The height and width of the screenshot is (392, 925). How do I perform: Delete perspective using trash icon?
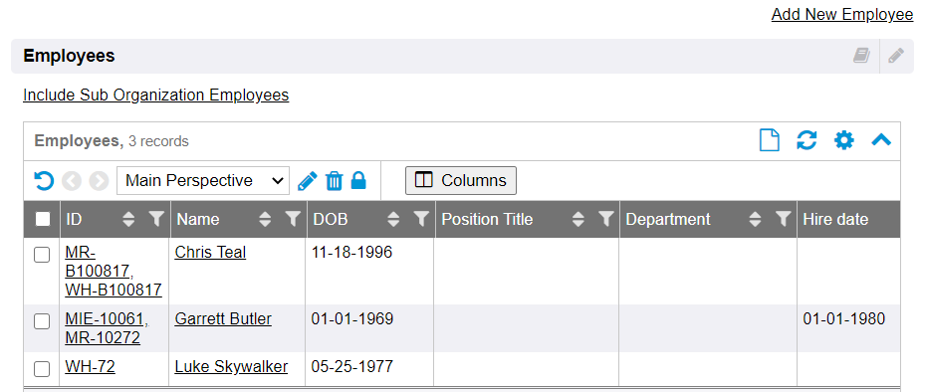pyautogui.click(x=334, y=180)
